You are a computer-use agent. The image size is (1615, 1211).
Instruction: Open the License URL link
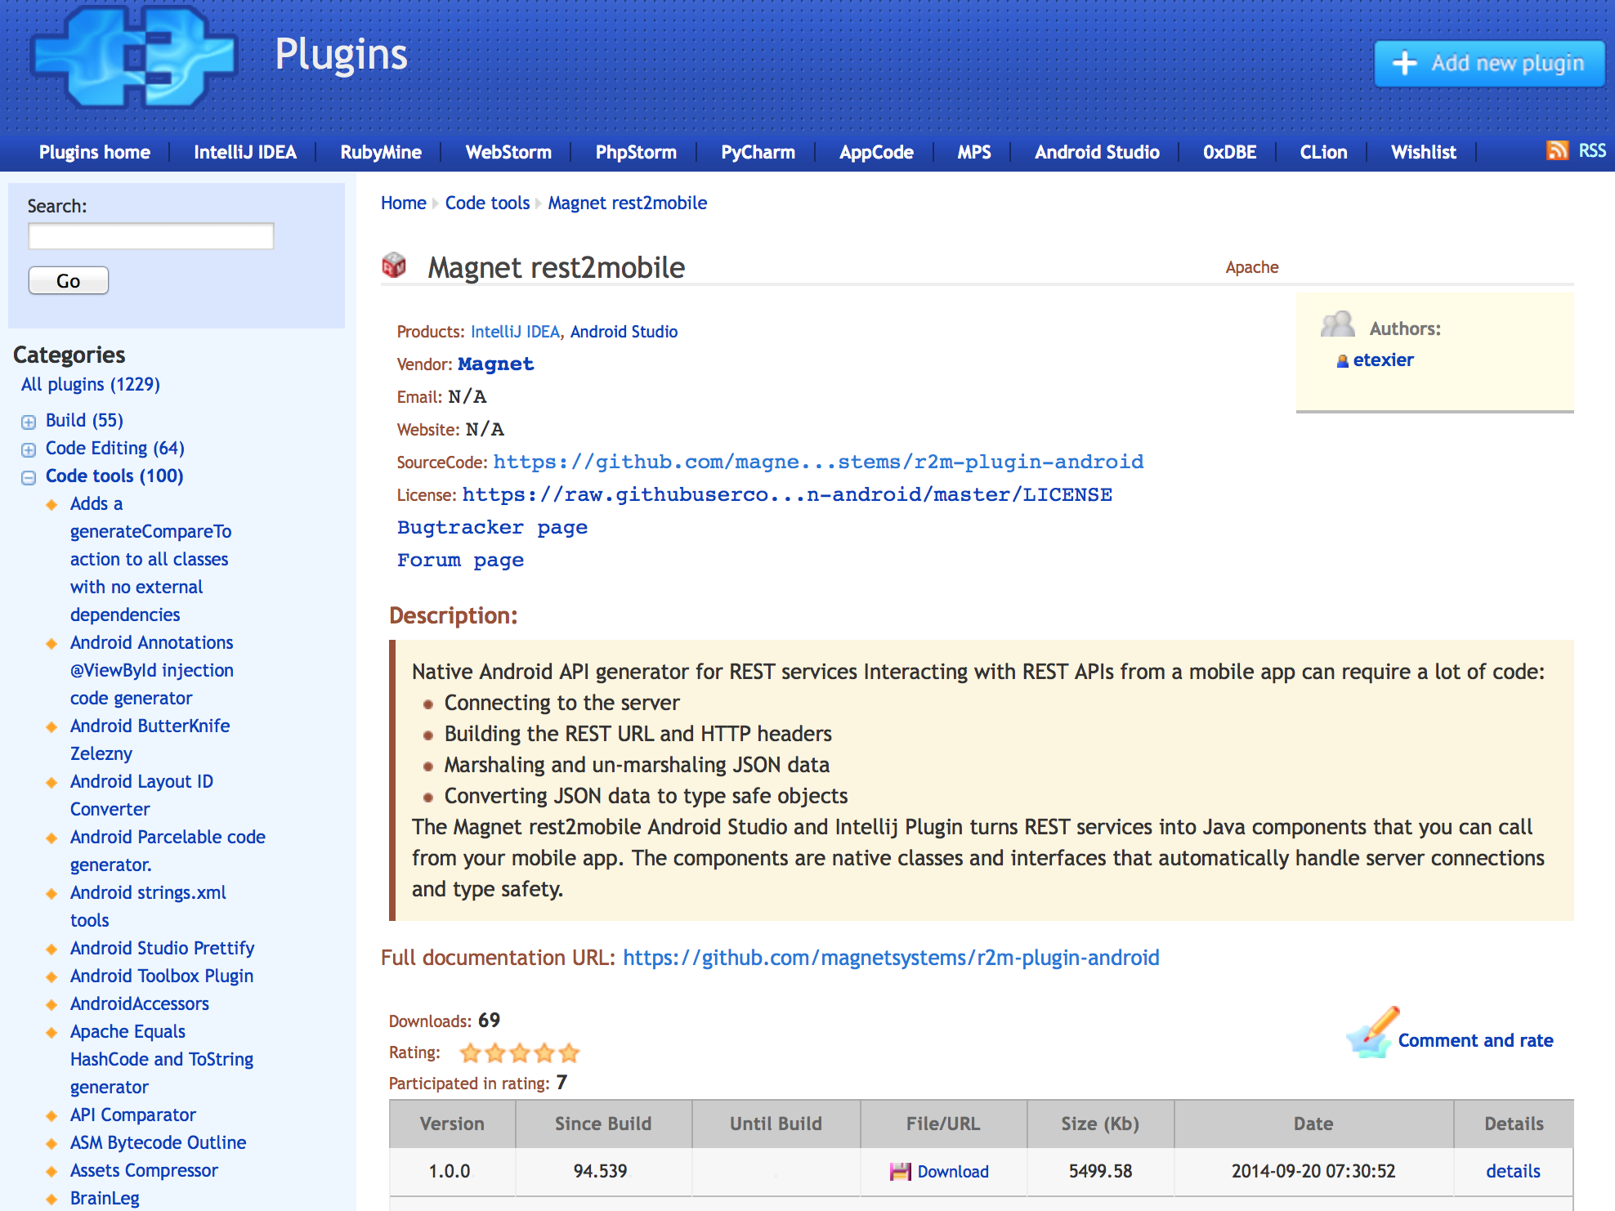coord(787,494)
